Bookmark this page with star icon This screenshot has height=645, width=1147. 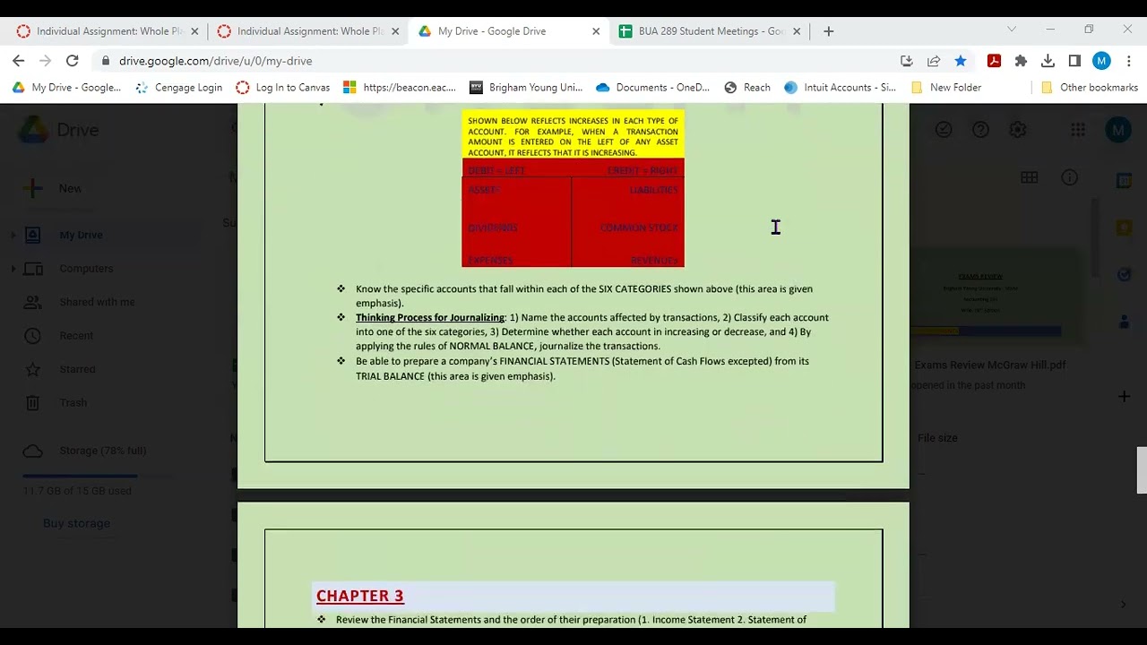pyautogui.click(x=961, y=61)
